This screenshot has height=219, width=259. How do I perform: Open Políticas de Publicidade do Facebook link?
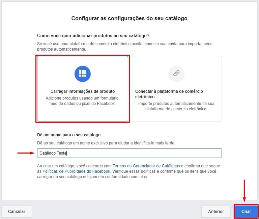click(76, 171)
